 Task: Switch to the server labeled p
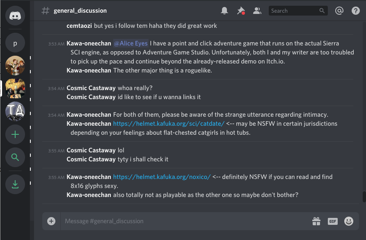(15, 43)
